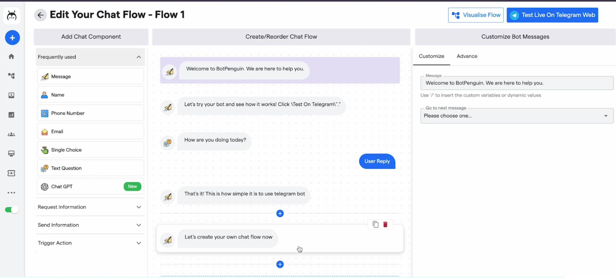Switch to the Customize tab
616x278 pixels.
pyautogui.click(x=432, y=56)
